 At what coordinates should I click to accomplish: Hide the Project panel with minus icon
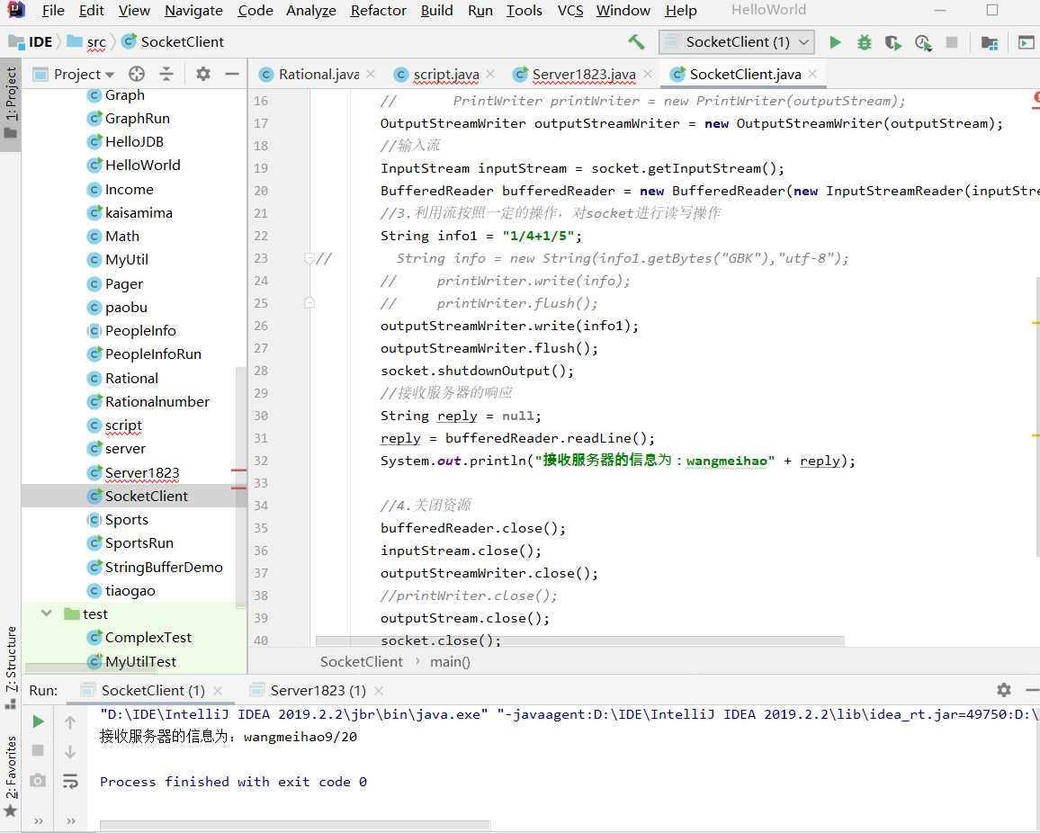coord(231,74)
